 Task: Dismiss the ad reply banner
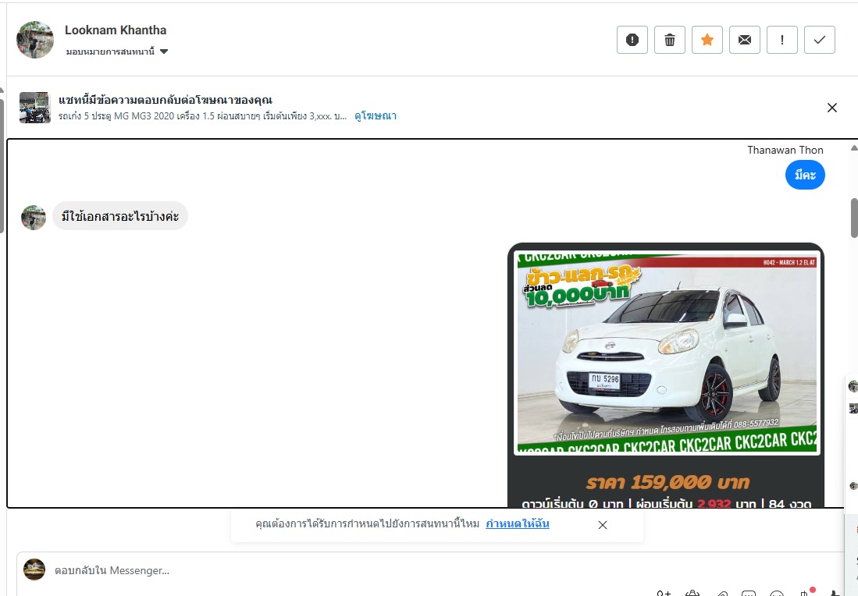point(832,108)
